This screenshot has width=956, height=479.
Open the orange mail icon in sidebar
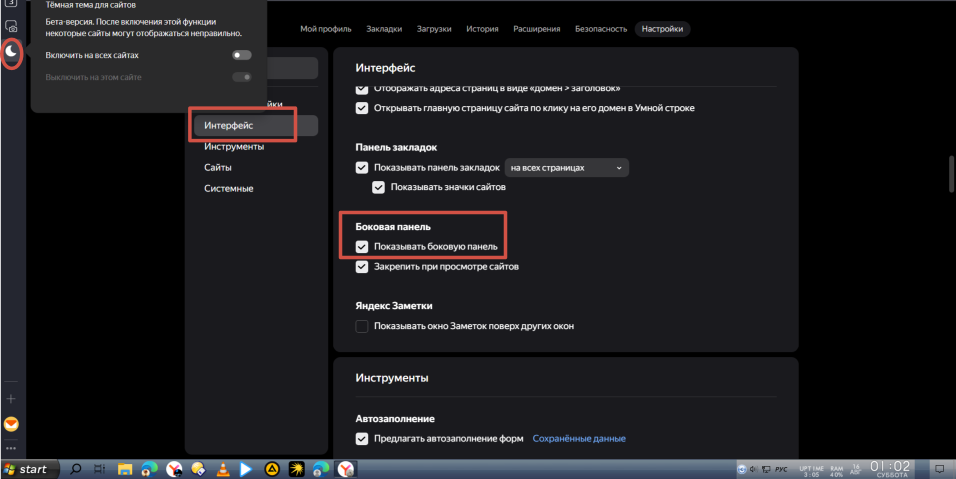(x=11, y=424)
